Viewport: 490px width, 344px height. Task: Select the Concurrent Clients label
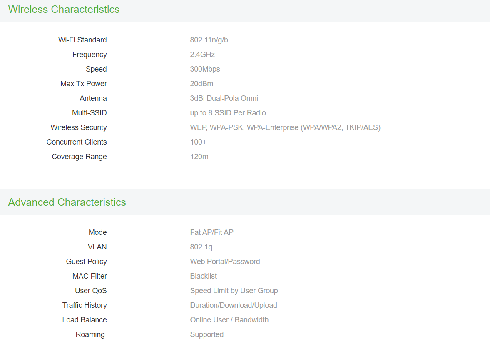coord(77,142)
